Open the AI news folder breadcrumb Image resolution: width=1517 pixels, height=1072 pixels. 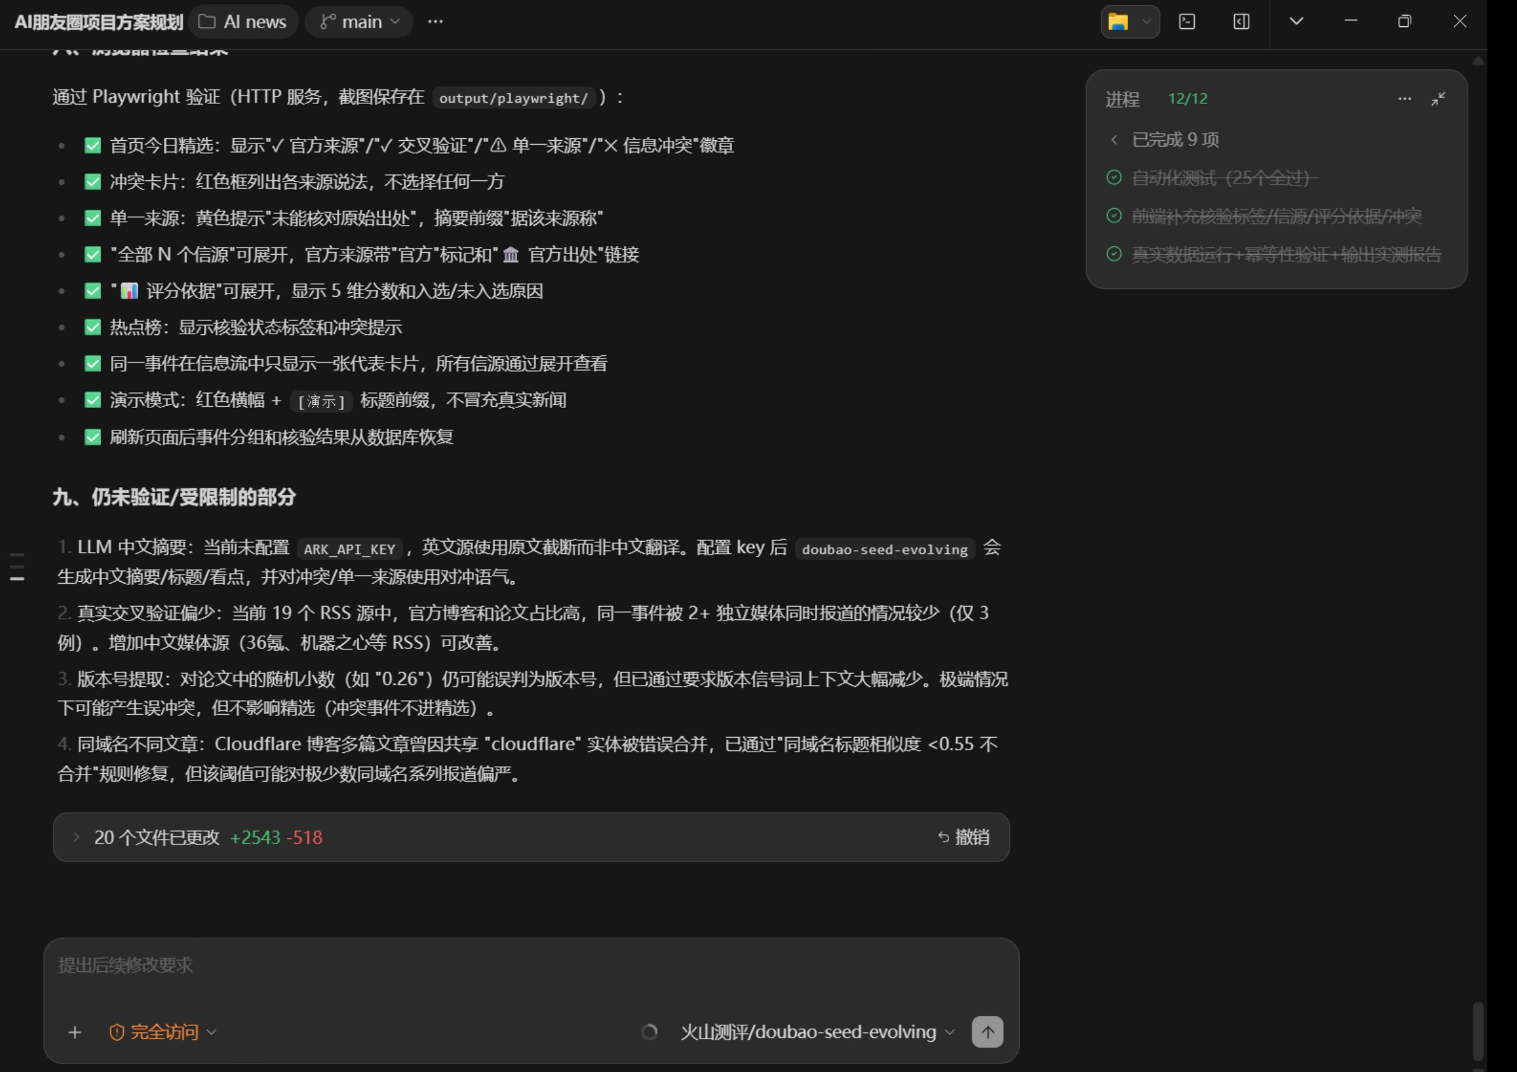243,22
